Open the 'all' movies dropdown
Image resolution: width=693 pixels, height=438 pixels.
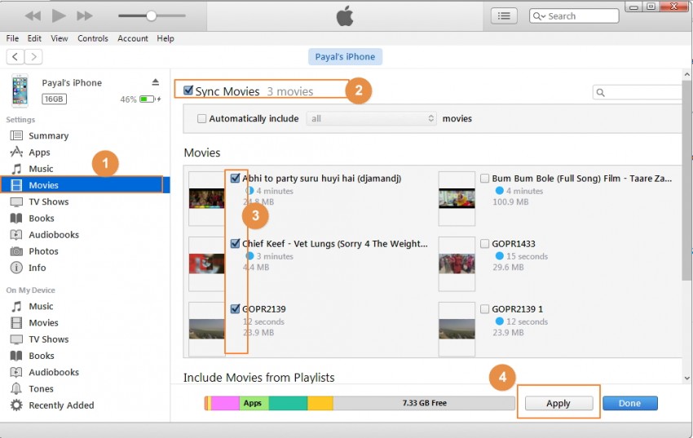coord(372,118)
